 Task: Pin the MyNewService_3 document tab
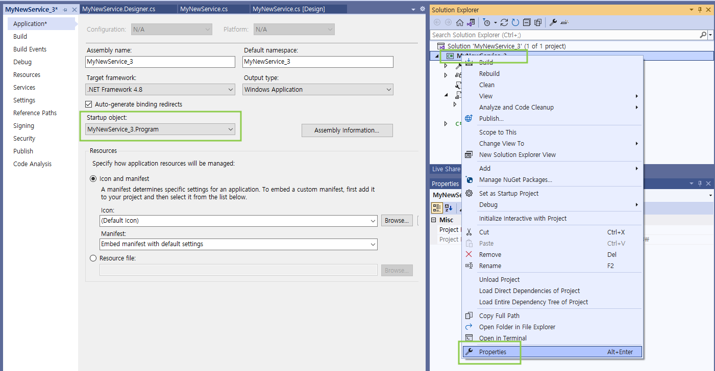click(x=65, y=10)
